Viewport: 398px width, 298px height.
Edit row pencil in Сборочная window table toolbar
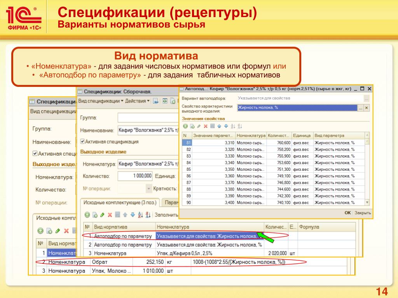pos(102,215)
